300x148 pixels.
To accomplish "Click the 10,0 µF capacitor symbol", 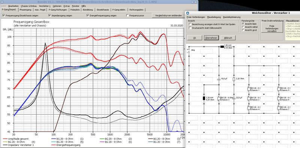I will click(x=219, y=79).
